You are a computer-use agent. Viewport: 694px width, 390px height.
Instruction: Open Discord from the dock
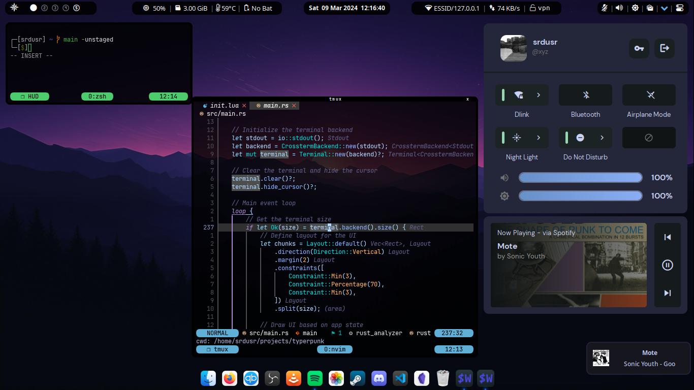tap(379, 378)
